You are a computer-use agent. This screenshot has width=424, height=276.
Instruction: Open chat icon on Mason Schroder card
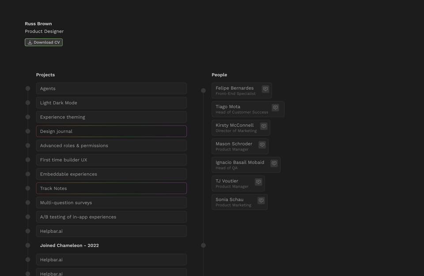point(262,145)
